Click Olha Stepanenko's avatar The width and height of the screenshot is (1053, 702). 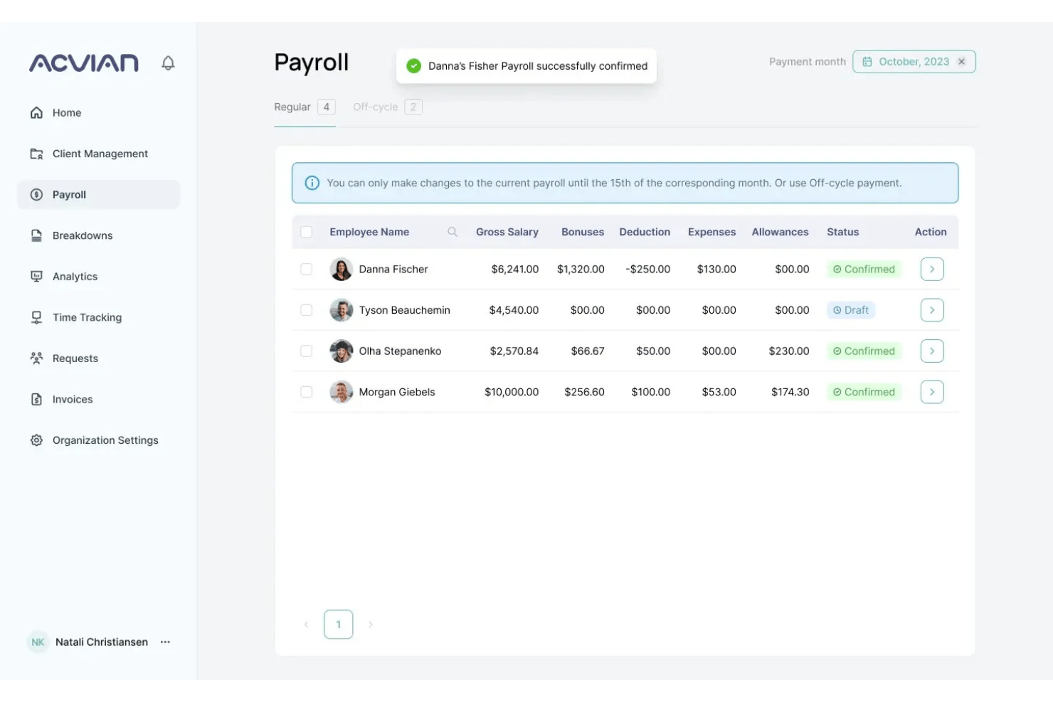coord(342,351)
